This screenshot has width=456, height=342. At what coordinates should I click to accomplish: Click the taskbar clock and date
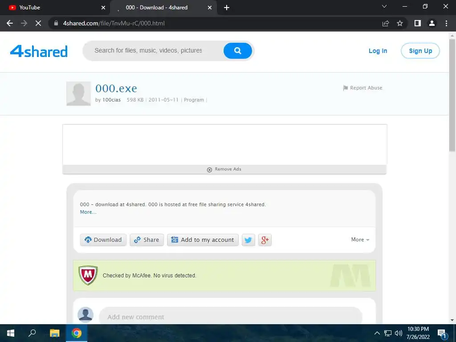tap(418, 333)
